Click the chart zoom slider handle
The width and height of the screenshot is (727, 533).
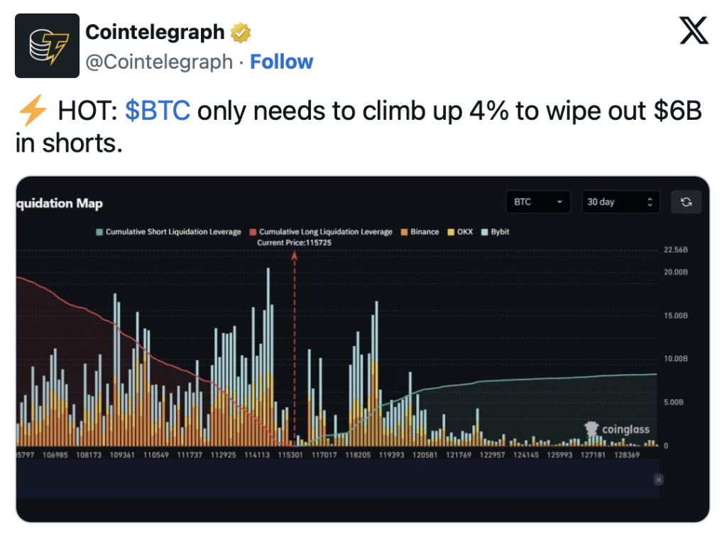click(658, 480)
